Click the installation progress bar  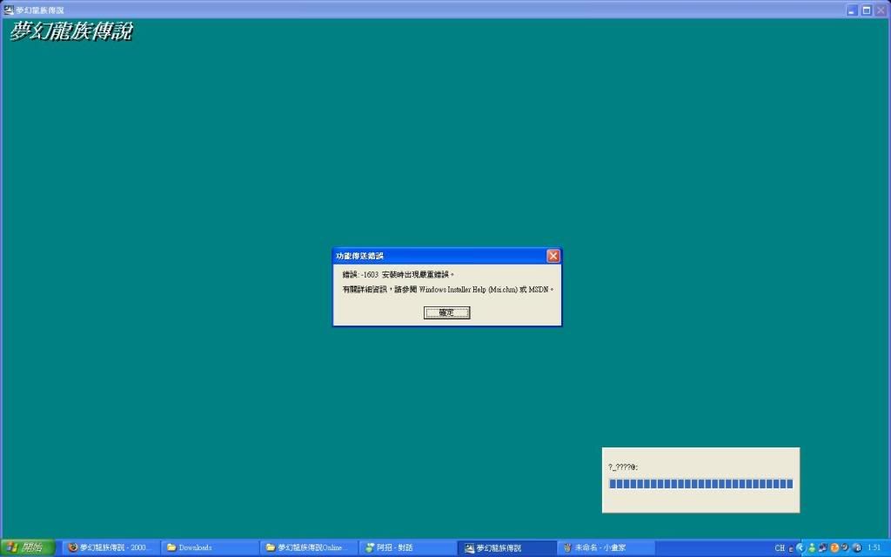pos(700,484)
